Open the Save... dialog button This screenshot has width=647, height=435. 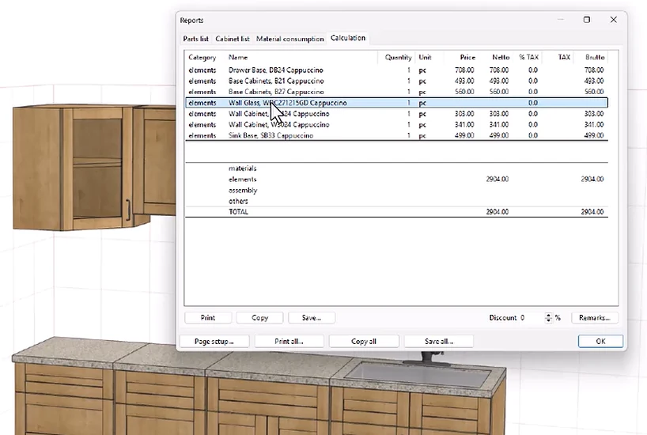tap(312, 318)
